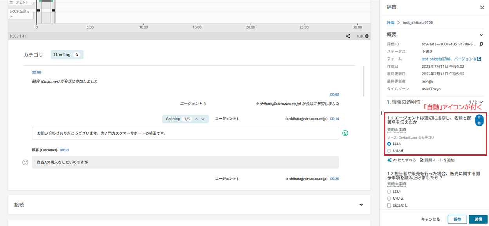Viewport: 489px width, 226px height.
Task: Jump to the 00:03 timestamp
Action: tap(334, 95)
